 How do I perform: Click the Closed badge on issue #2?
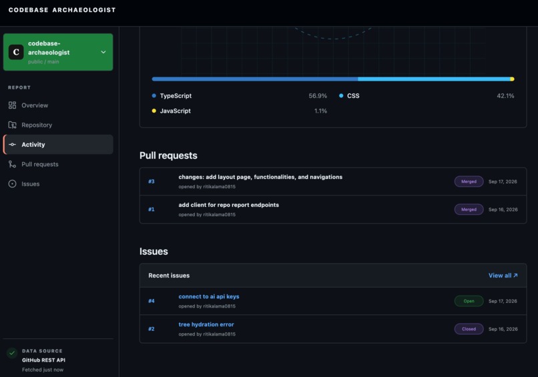coord(469,329)
